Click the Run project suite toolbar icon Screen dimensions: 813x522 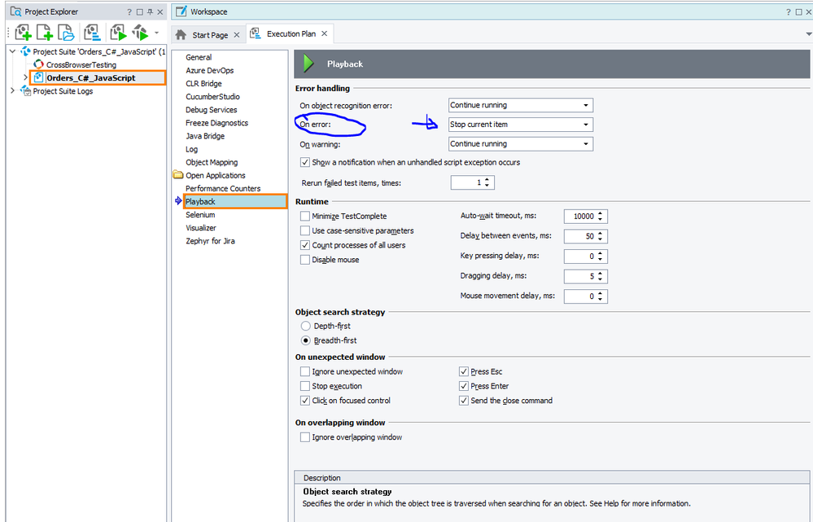(x=142, y=33)
